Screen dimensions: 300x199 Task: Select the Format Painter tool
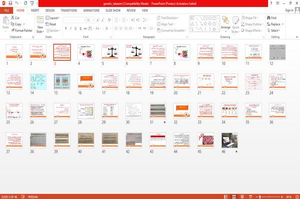click(x=21, y=30)
